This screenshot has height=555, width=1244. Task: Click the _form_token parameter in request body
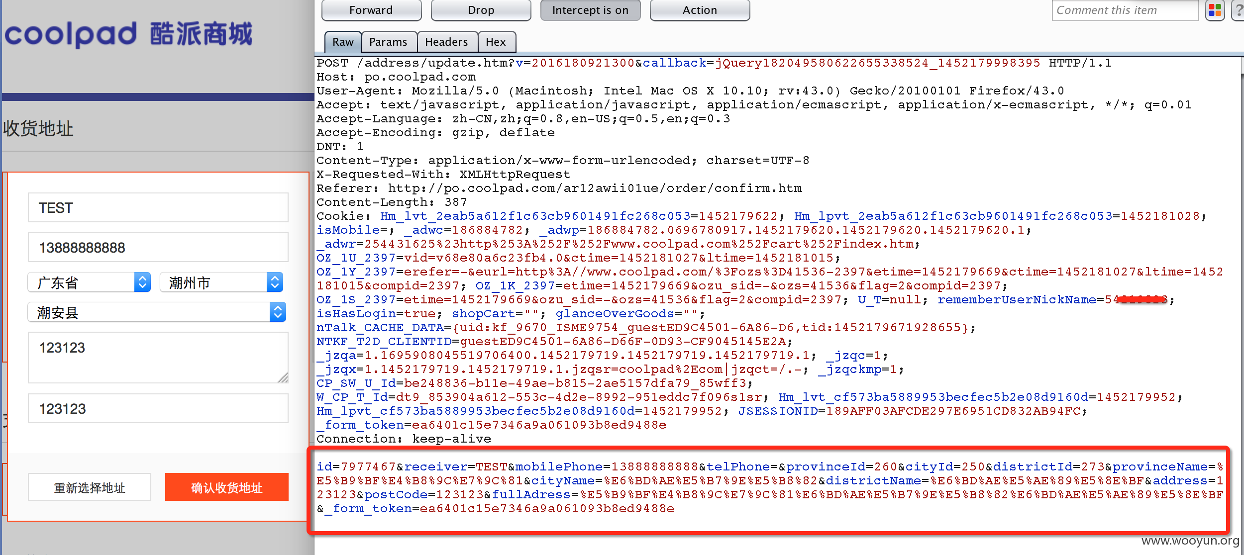pos(500,509)
